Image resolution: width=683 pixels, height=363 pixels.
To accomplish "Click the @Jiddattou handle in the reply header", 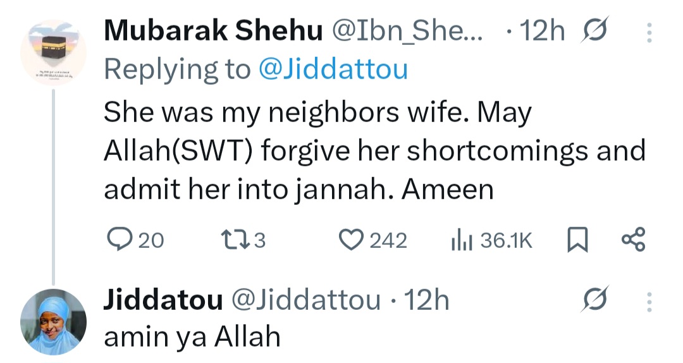I will [x=306, y=300].
